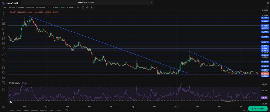Select the brush drawing tool
Viewport: 270px width, 112px height.
(3, 28)
